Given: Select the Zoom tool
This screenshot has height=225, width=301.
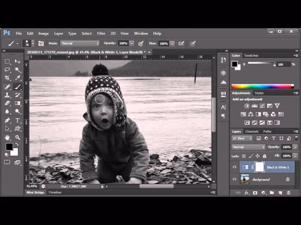Looking at the screenshot, I should (x=17, y=137).
